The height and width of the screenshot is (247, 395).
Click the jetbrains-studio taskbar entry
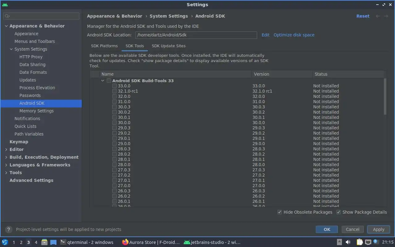tap(212, 242)
